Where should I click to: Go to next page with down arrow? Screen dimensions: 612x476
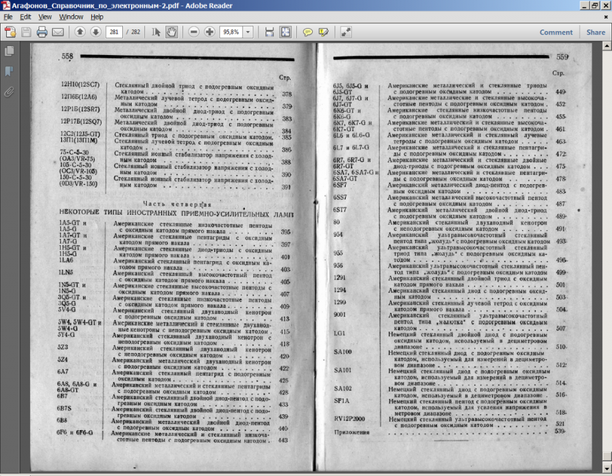(x=95, y=32)
